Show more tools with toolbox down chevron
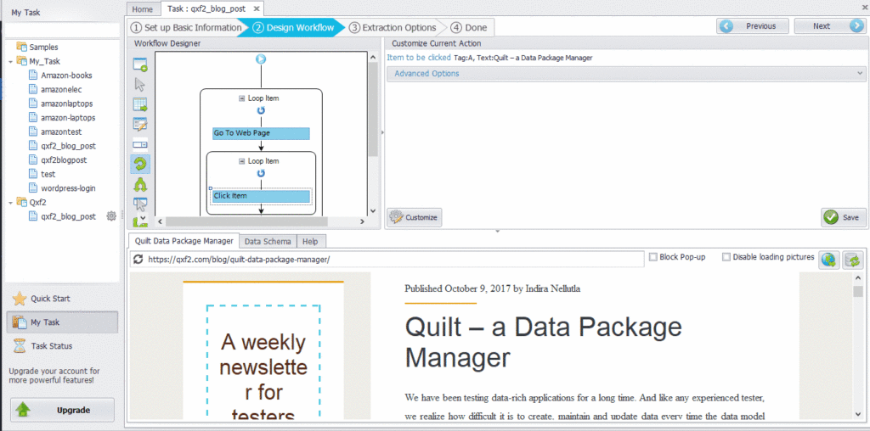 [x=143, y=218]
